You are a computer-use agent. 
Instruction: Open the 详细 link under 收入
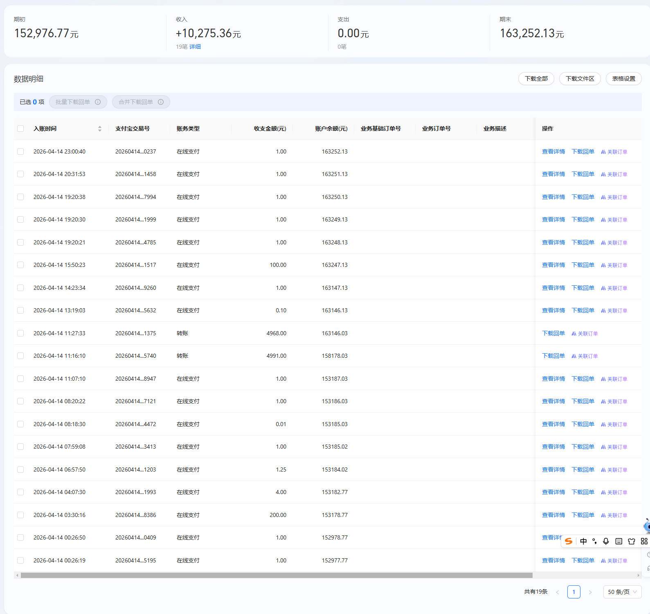(195, 47)
